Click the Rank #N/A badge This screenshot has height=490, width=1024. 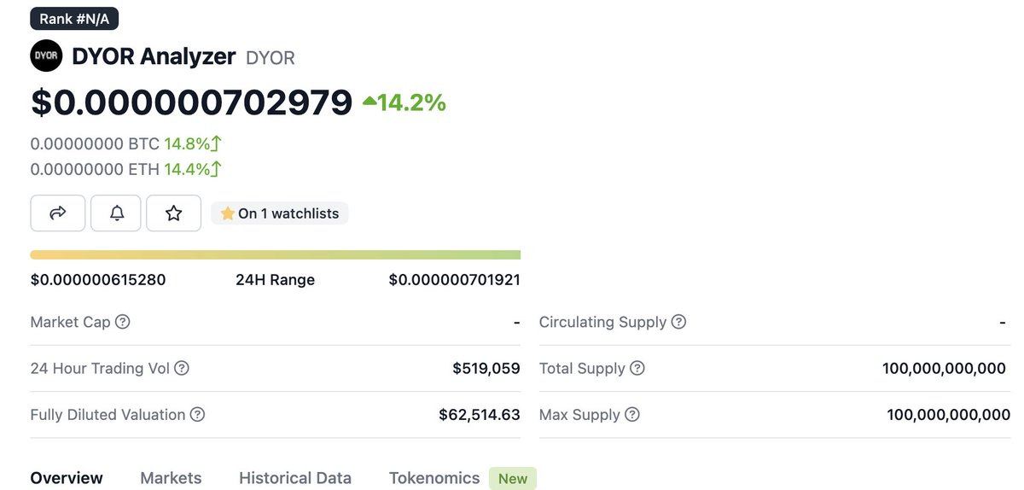(75, 18)
